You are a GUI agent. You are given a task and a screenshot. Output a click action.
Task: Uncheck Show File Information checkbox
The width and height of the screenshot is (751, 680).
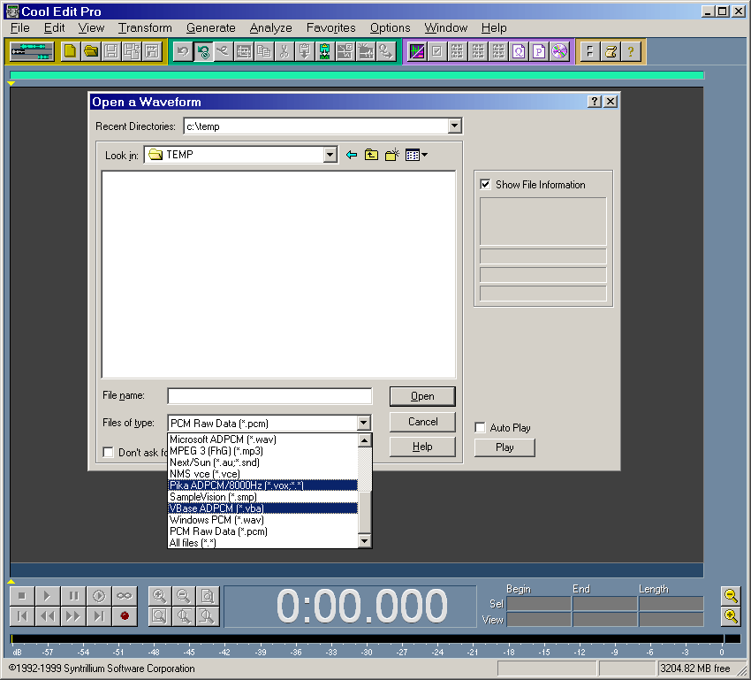click(x=485, y=185)
